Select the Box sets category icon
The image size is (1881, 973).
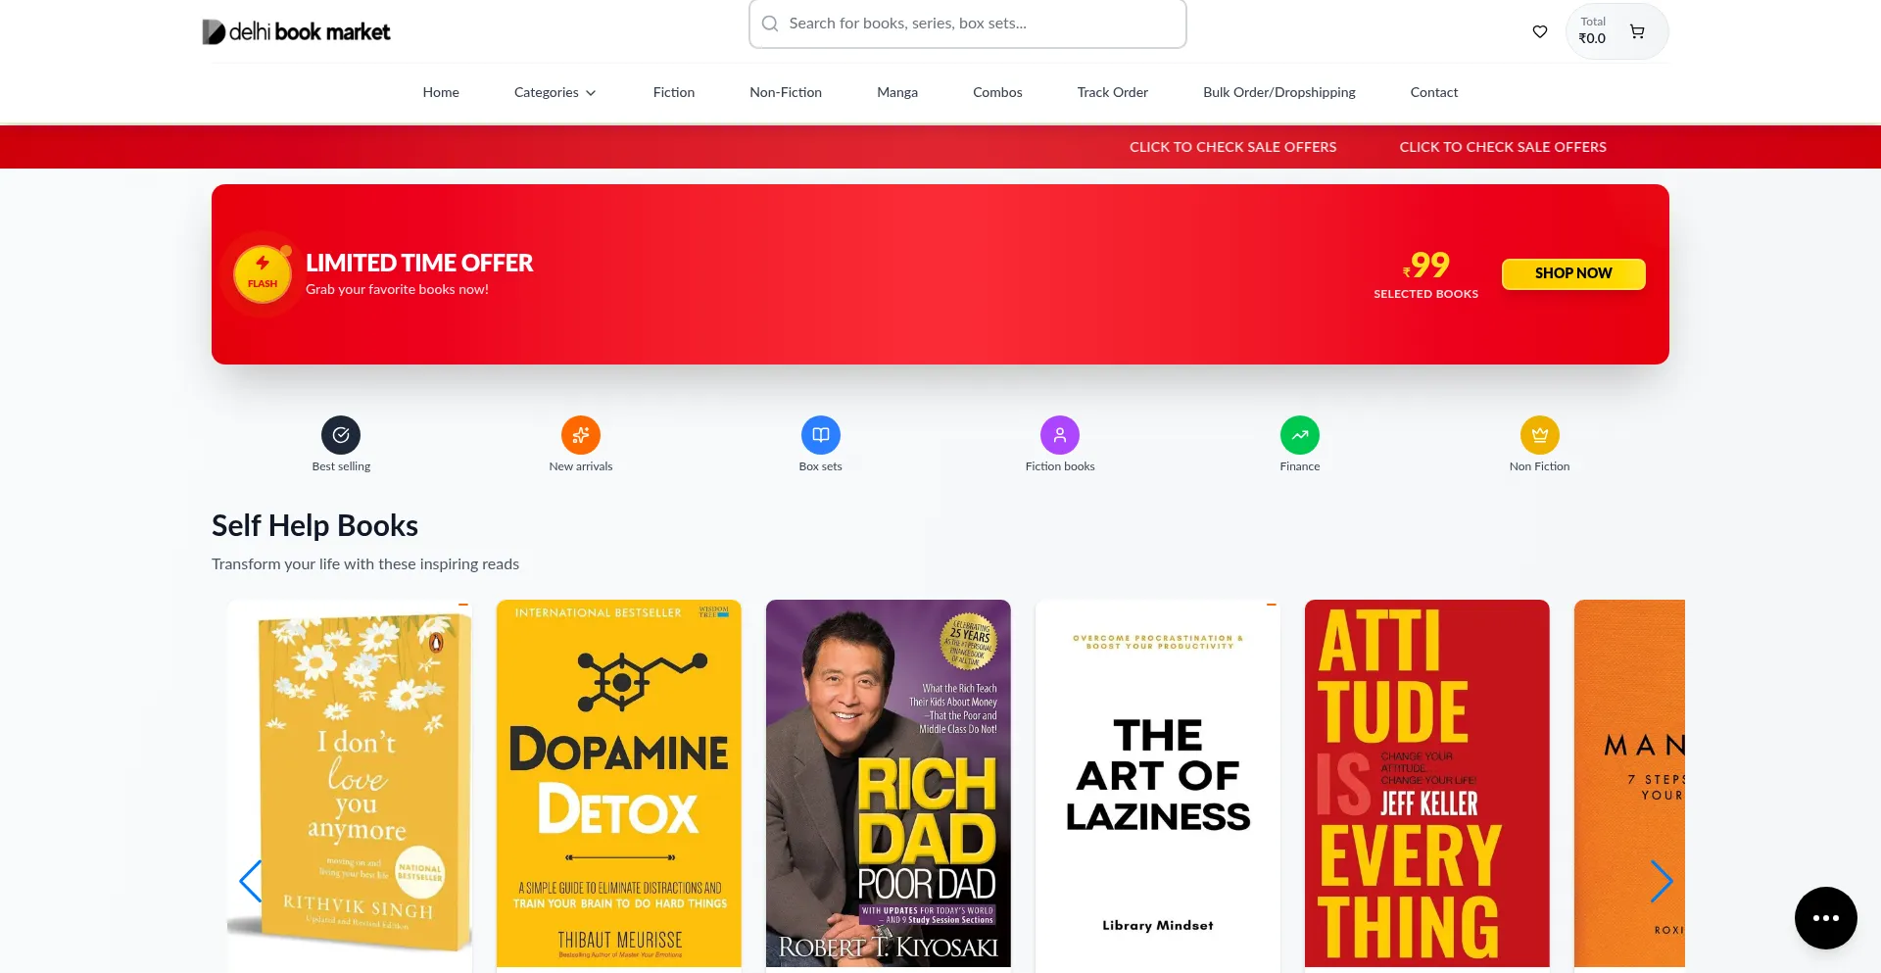pos(821,435)
